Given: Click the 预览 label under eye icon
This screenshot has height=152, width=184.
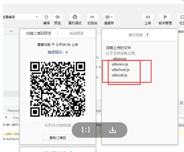Looking at the screenshot, I should [57, 23].
